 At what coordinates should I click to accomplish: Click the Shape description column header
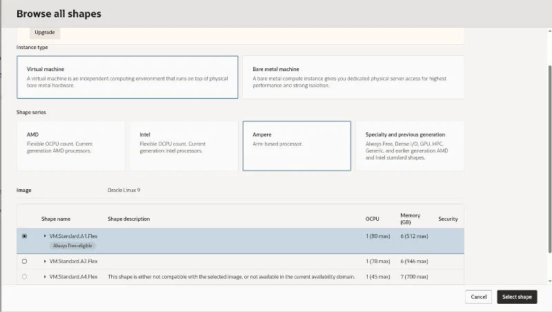128,219
